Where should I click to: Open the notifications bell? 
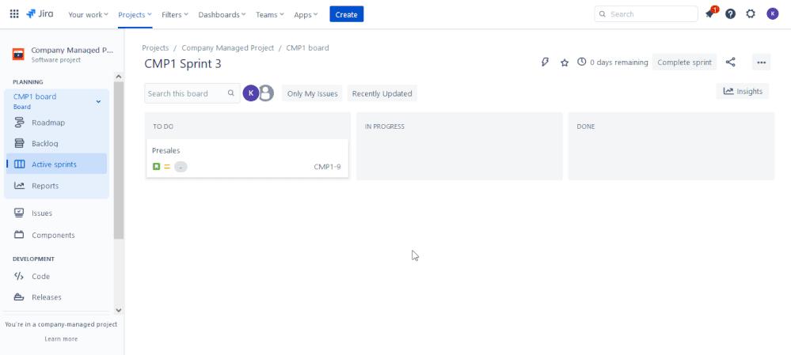click(x=709, y=13)
